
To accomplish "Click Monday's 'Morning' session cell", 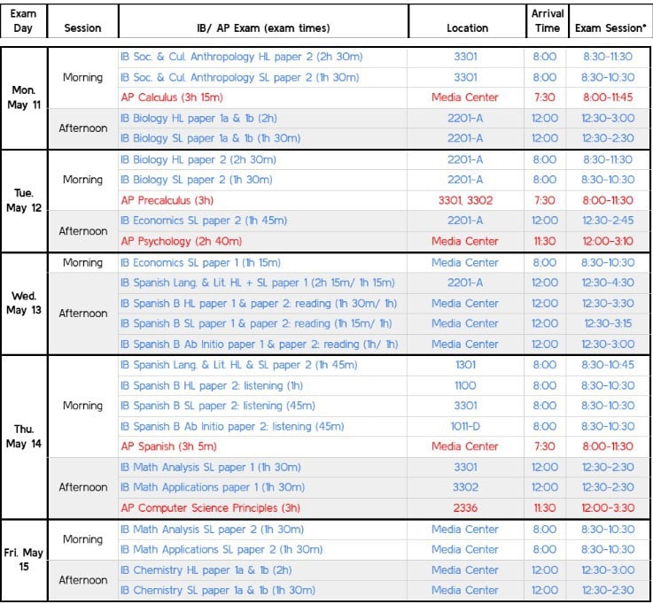I will 83,77.
